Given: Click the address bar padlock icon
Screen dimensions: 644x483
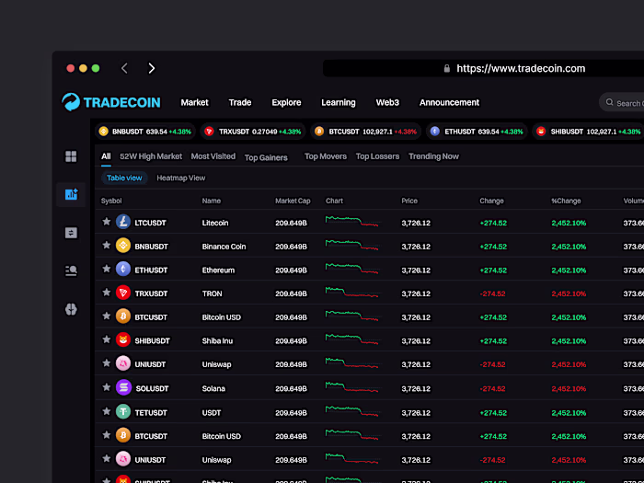Looking at the screenshot, I should tap(447, 68).
